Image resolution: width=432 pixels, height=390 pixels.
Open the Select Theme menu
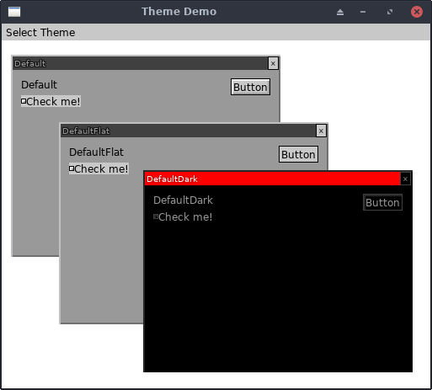(40, 33)
